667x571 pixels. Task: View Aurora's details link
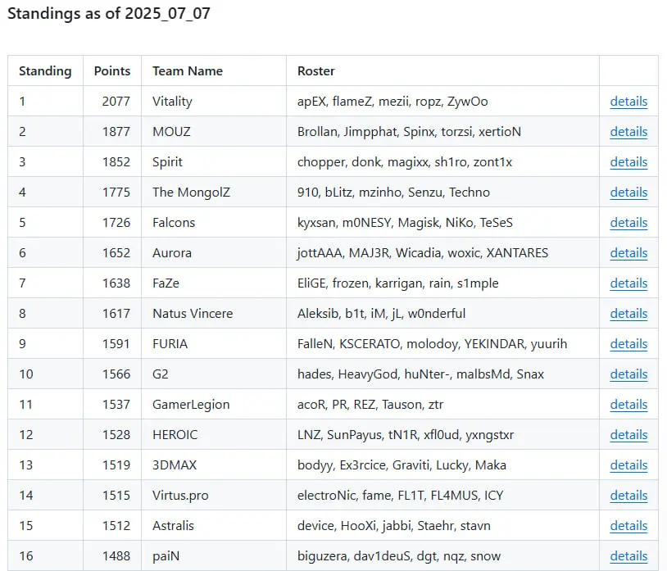pos(628,253)
